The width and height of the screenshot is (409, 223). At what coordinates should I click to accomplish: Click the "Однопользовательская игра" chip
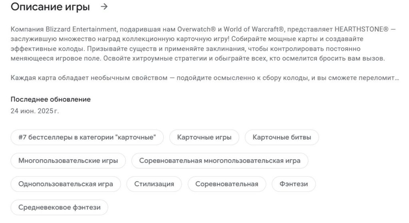click(66, 184)
